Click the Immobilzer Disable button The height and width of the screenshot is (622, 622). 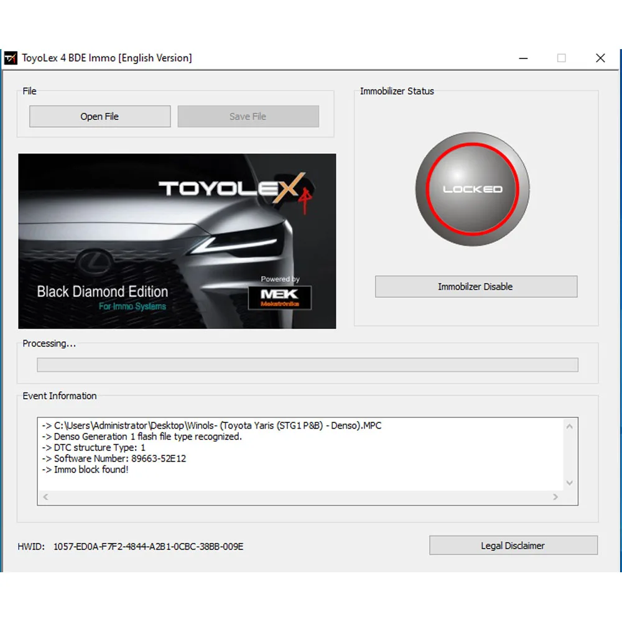point(476,286)
